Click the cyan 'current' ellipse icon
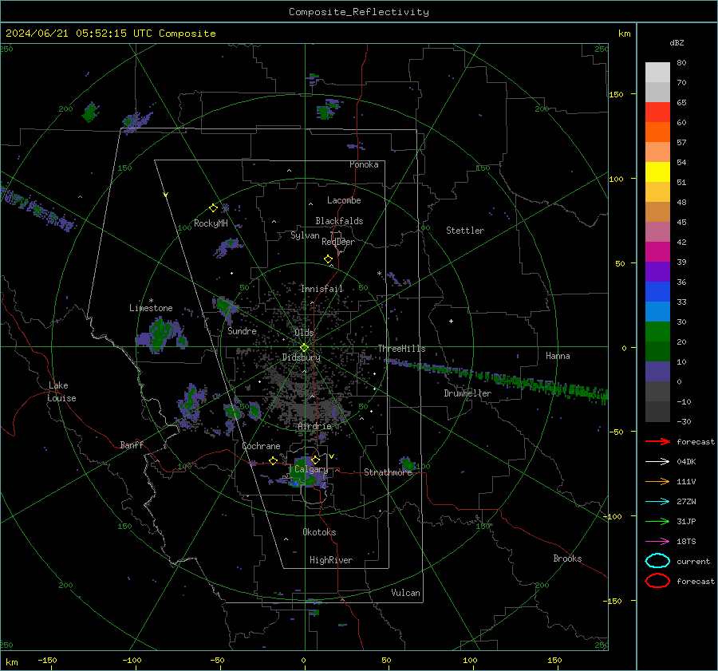 (x=657, y=561)
